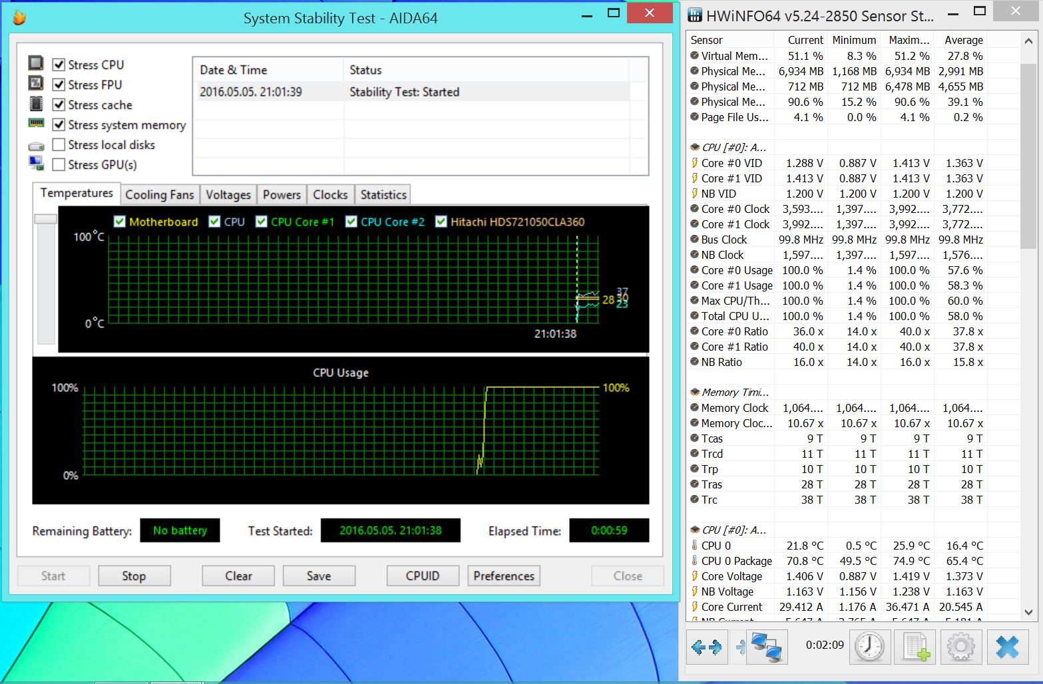Open HWiNFO sensor settings gear icon
This screenshot has width=1043, height=684.
[x=961, y=646]
